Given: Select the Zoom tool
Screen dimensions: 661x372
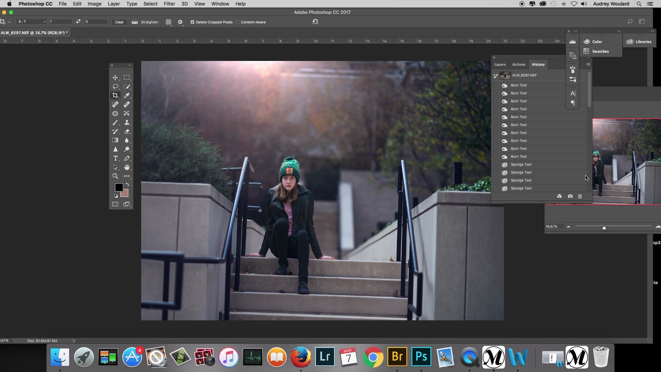Looking at the screenshot, I should click(115, 176).
